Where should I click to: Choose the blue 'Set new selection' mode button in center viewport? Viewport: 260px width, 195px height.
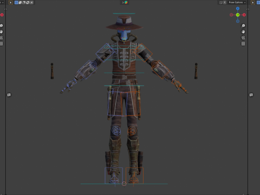[16, 3]
